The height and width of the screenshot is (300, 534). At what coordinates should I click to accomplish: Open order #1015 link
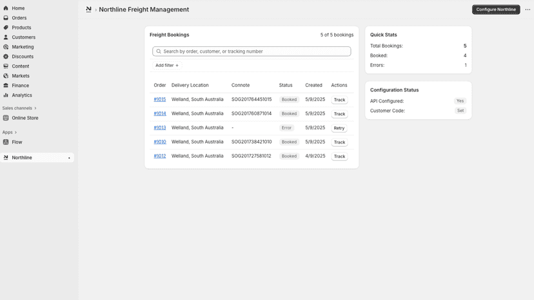[x=160, y=99]
